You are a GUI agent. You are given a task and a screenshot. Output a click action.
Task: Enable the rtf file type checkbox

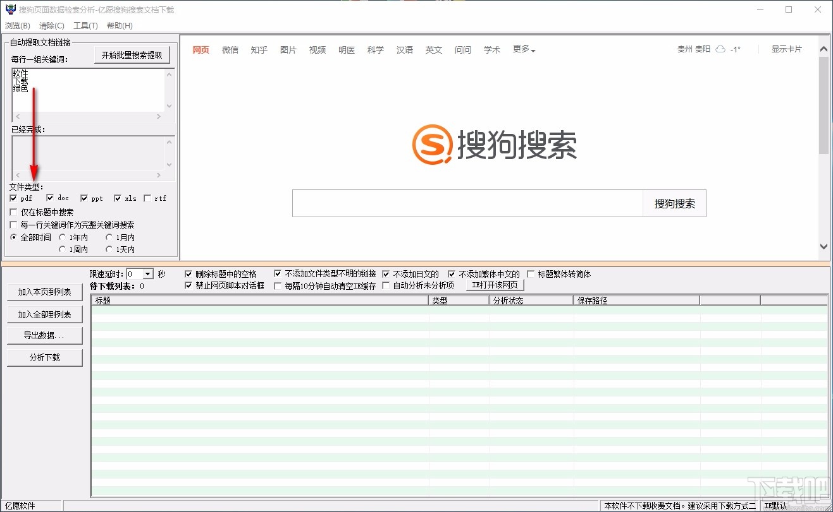[x=146, y=198]
